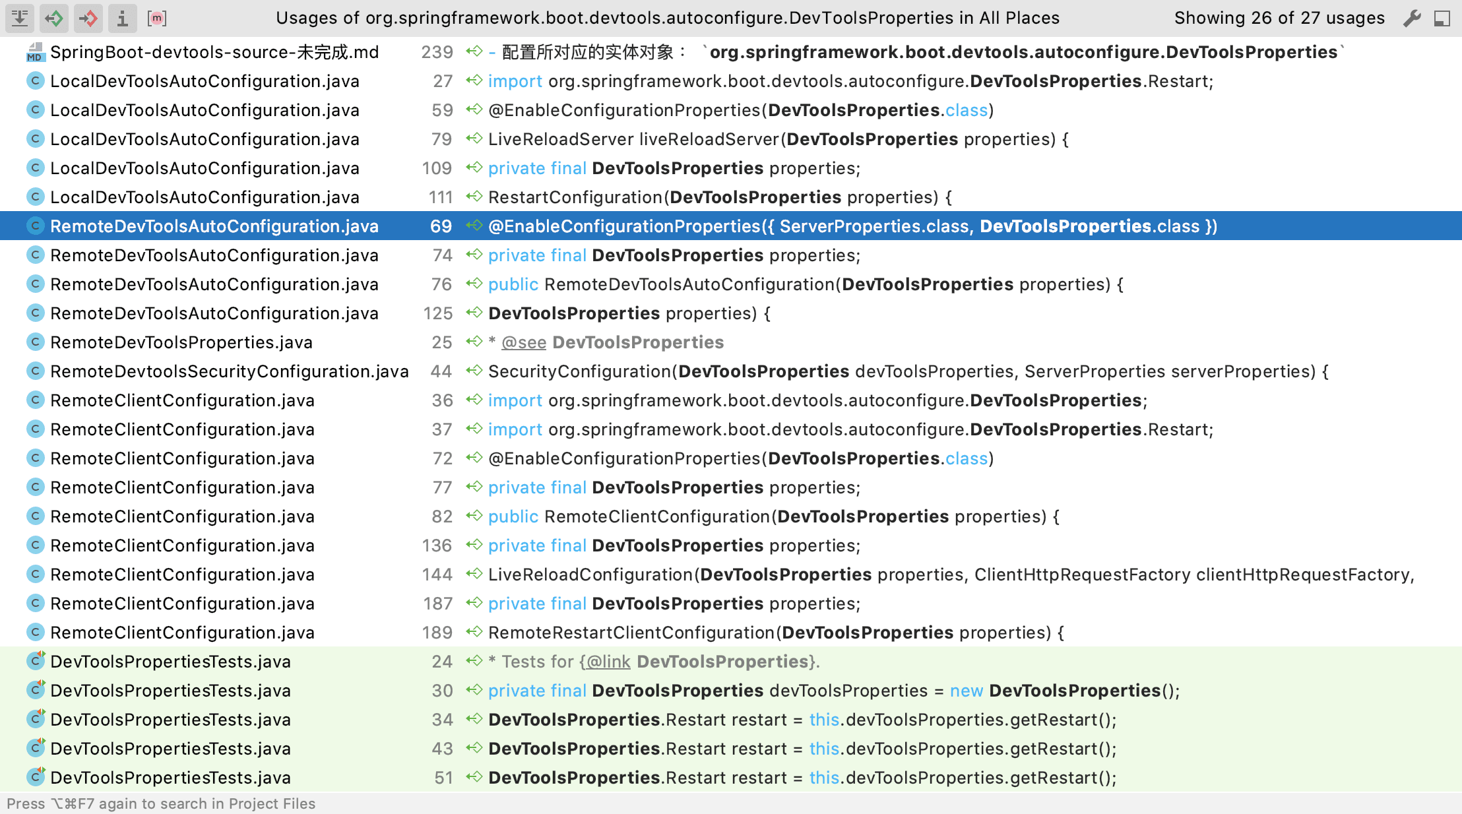
Task: Click read-access arrow icon on line 239
Action: (x=474, y=51)
